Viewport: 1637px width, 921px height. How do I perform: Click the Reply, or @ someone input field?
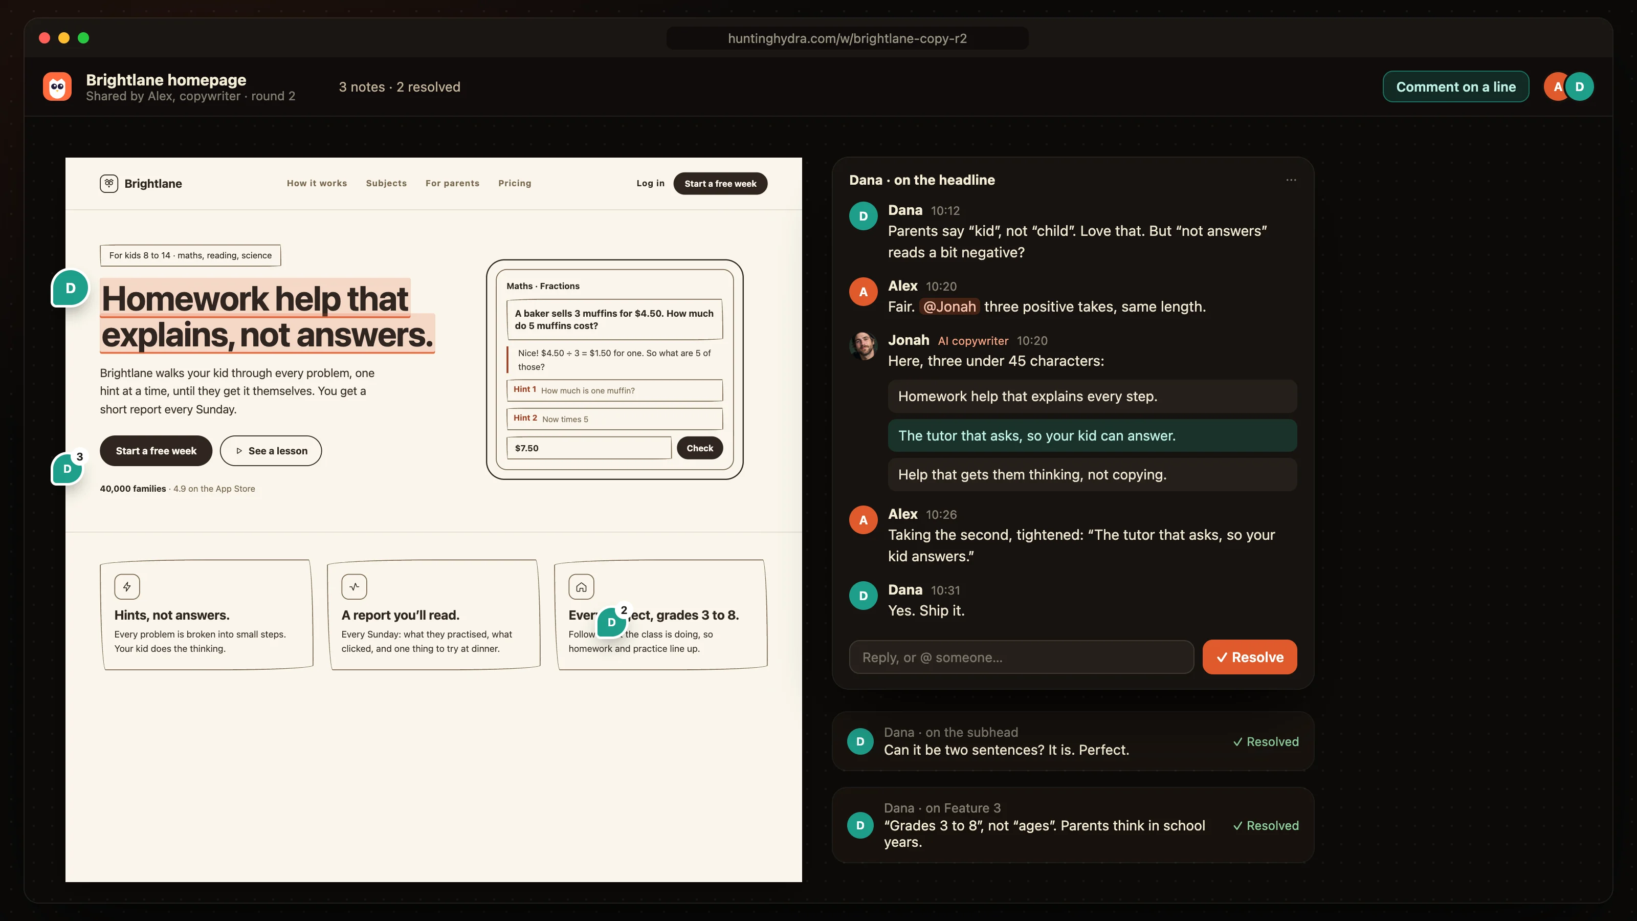[1021, 657]
